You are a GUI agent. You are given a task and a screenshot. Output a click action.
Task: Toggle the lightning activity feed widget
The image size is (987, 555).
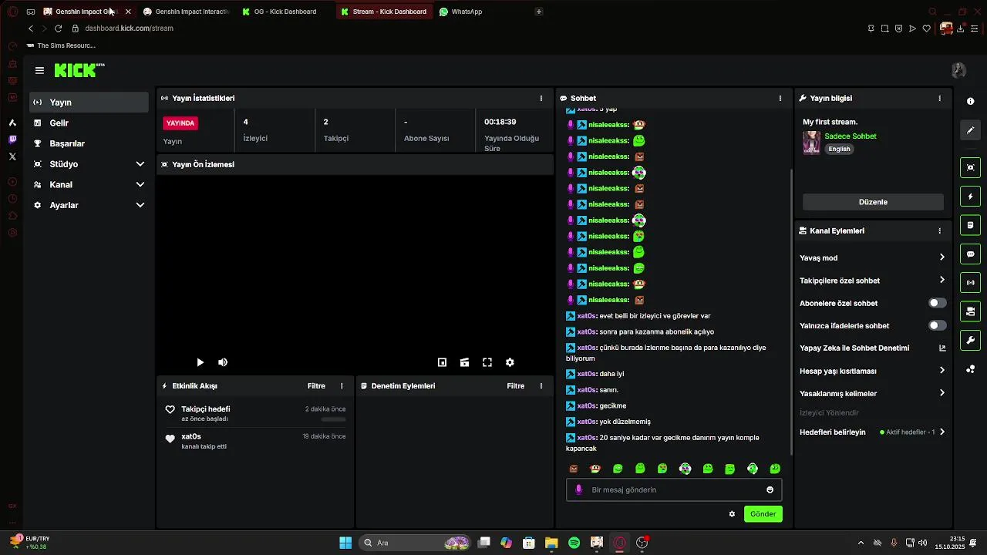pos(970,197)
